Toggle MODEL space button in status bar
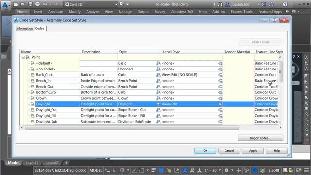 (x=96, y=170)
